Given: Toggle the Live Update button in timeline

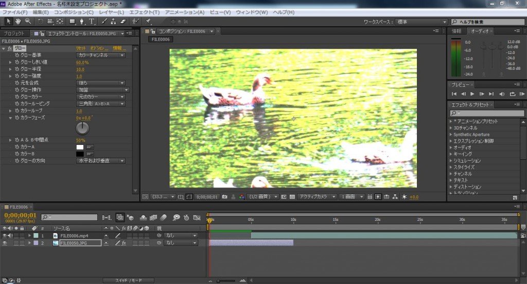Looking at the screenshot, I should (x=119, y=218).
